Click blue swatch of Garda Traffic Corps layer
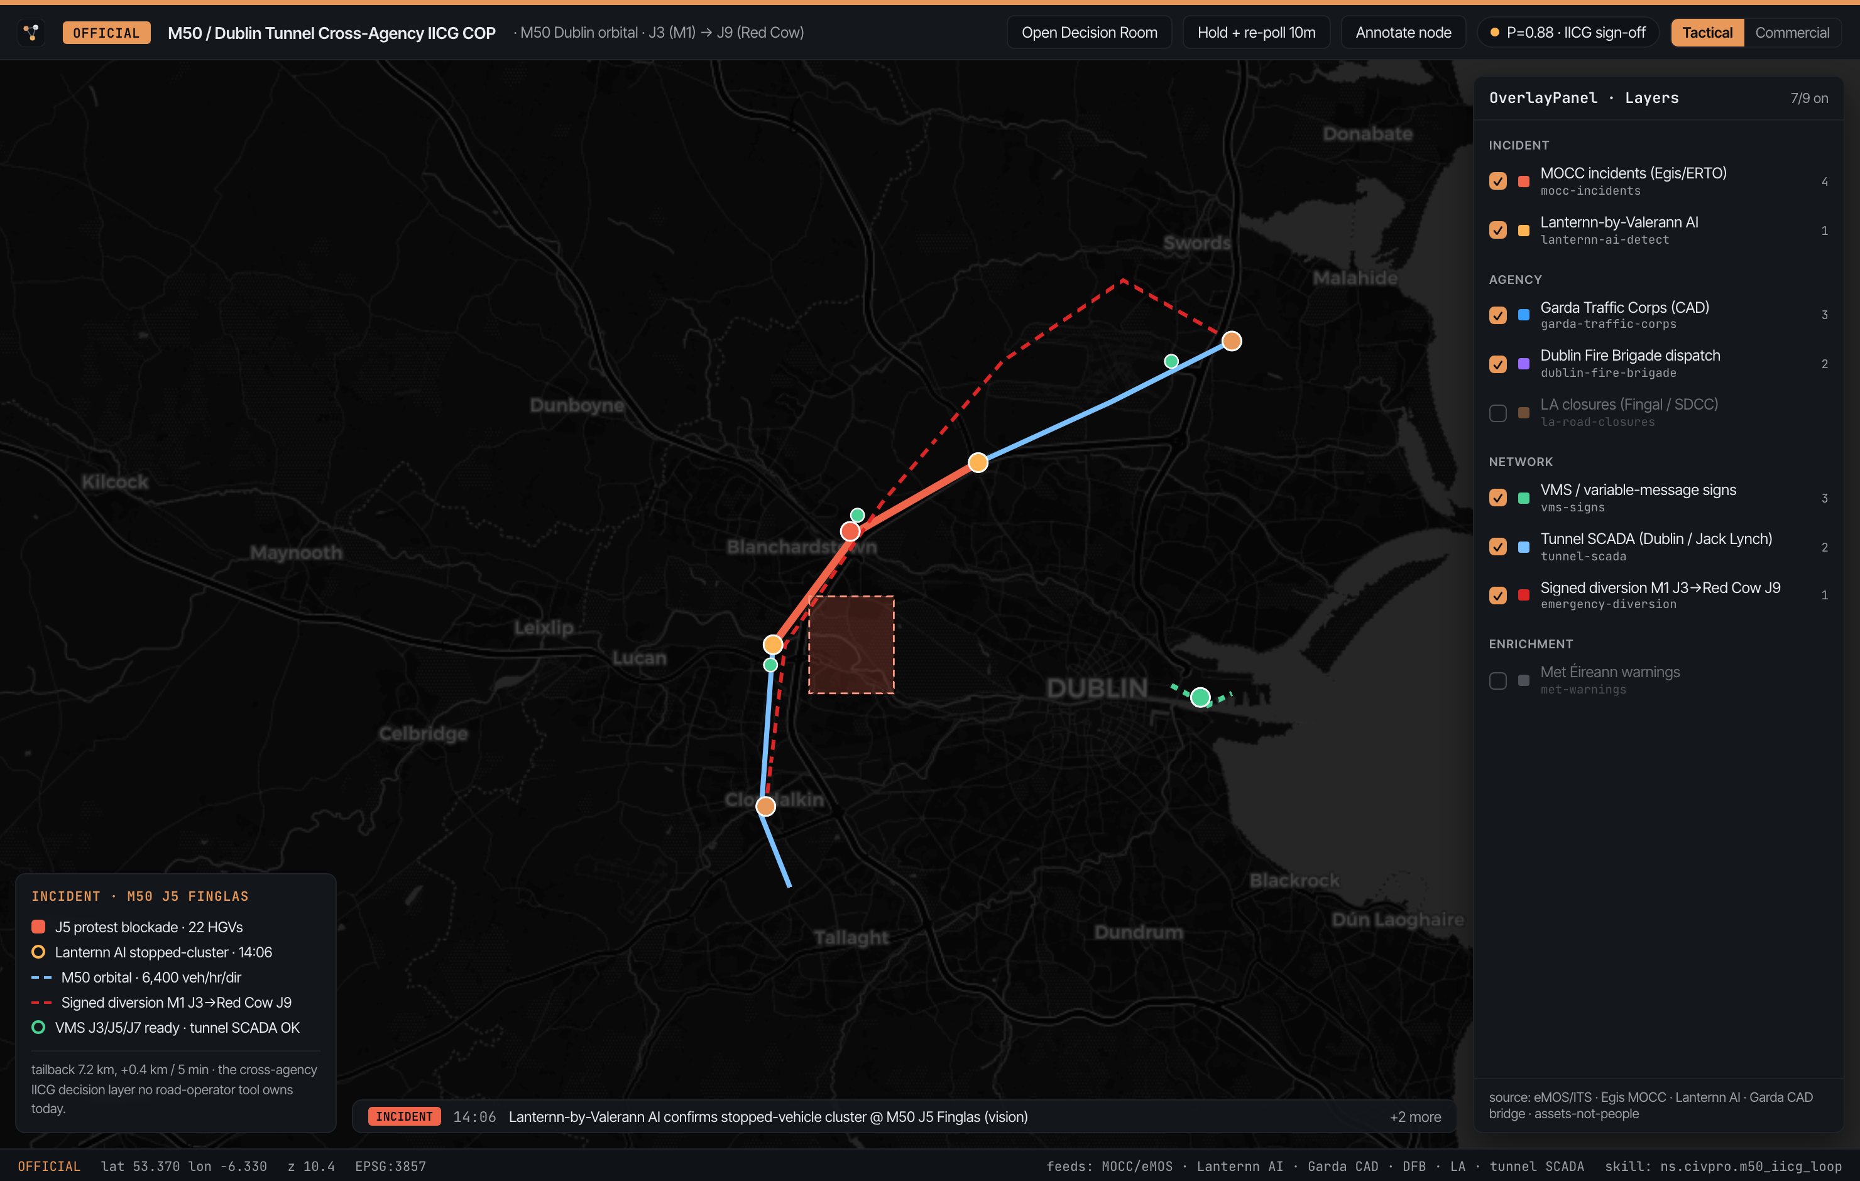This screenshot has width=1860, height=1181. pyautogui.click(x=1523, y=315)
